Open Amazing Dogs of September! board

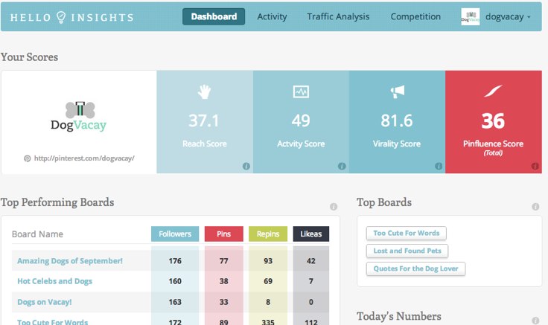tap(70, 261)
